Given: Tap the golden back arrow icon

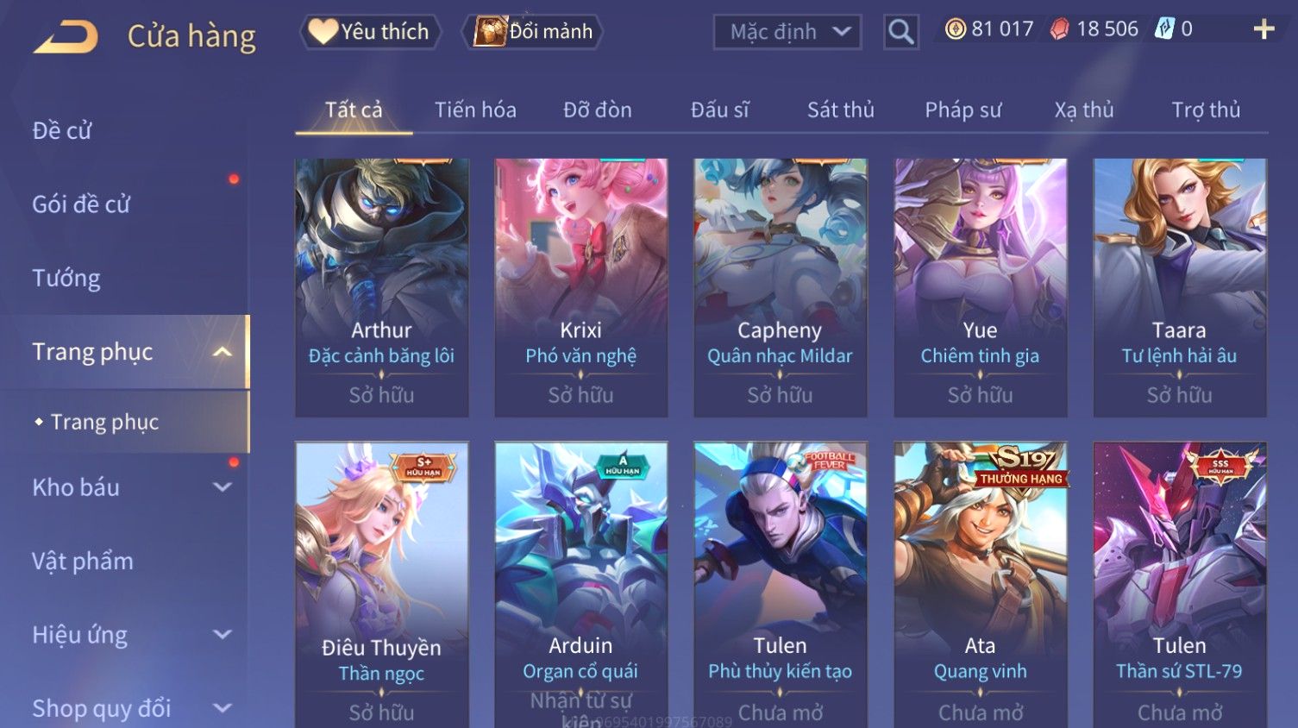Looking at the screenshot, I should [x=66, y=37].
